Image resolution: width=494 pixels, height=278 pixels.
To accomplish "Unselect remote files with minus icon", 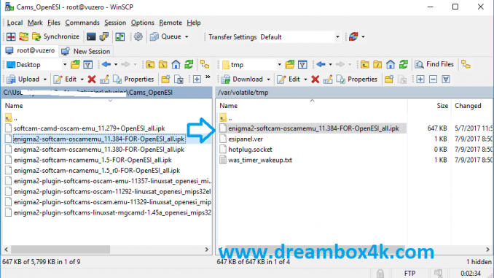I will [x=434, y=80].
